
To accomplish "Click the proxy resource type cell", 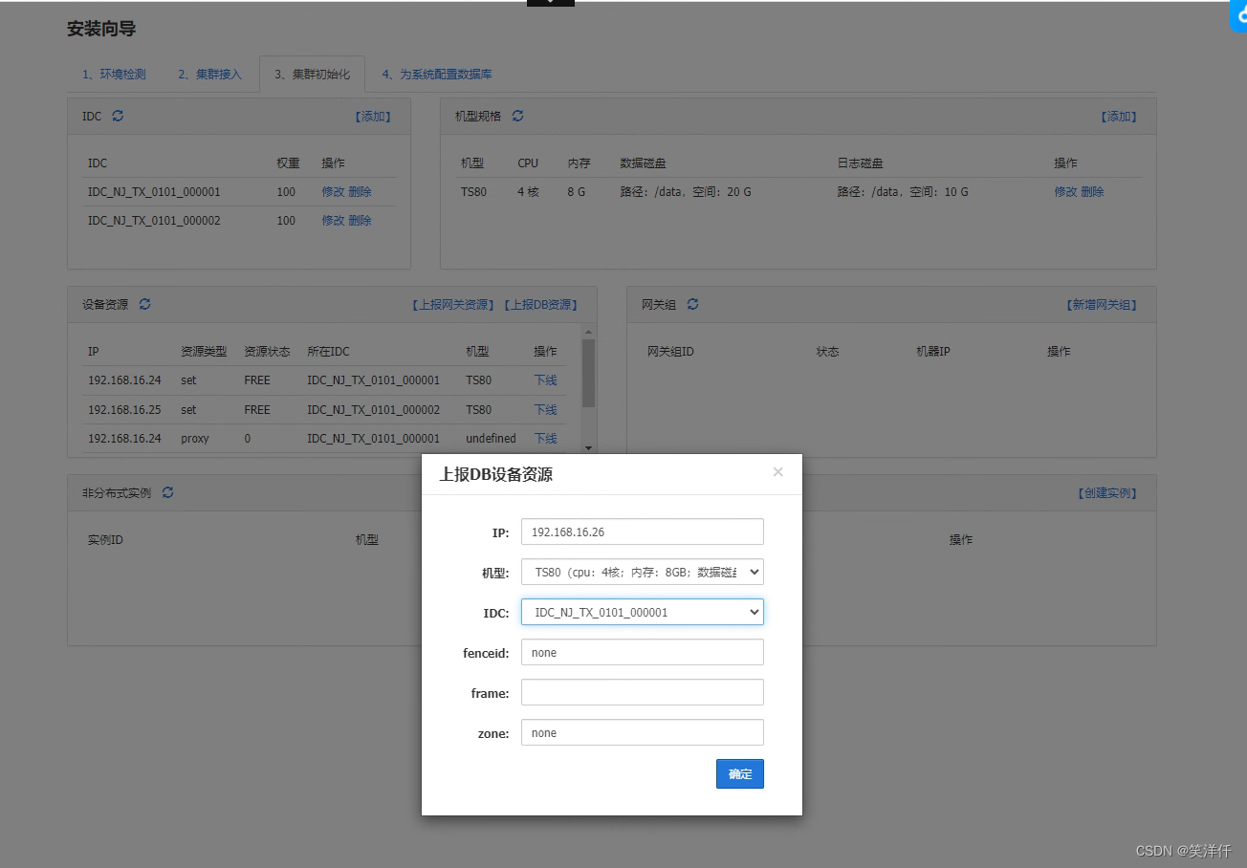I will tap(195, 439).
